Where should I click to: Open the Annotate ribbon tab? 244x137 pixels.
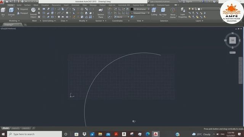[75, 5]
